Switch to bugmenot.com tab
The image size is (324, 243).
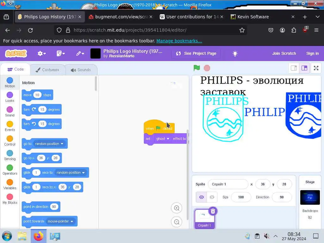[x=120, y=17]
